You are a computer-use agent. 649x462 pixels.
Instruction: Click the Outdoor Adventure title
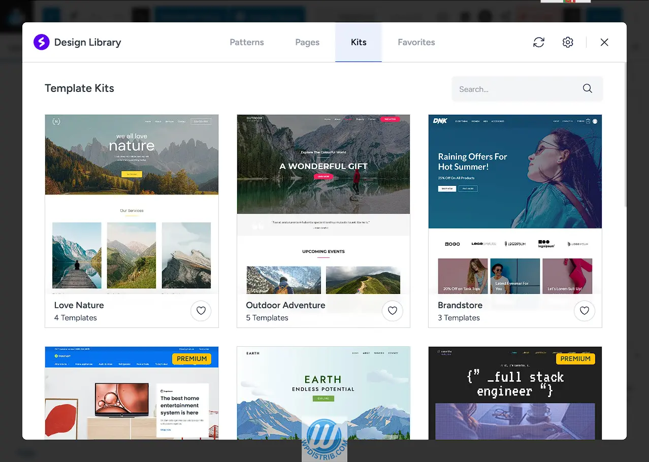click(x=286, y=305)
